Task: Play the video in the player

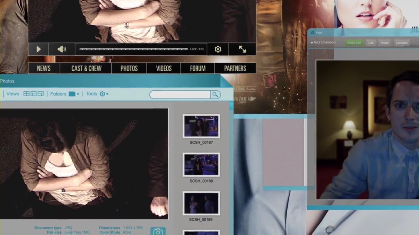Action: [x=38, y=49]
